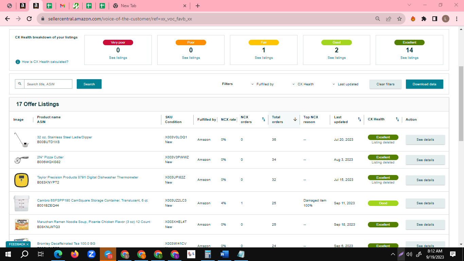Open Task View on taskbar
Viewport: 464px width, 261px height.
click(x=41, y=254)
